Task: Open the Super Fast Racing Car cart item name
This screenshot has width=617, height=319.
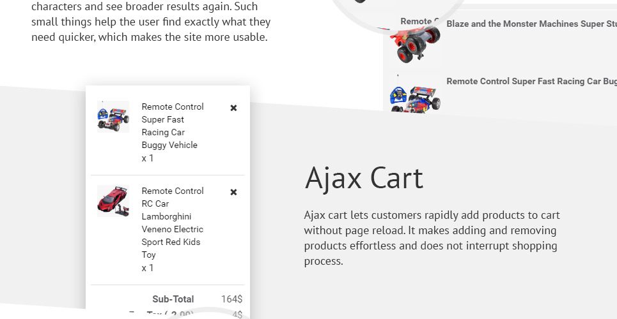Action: (x=172, y=126)
